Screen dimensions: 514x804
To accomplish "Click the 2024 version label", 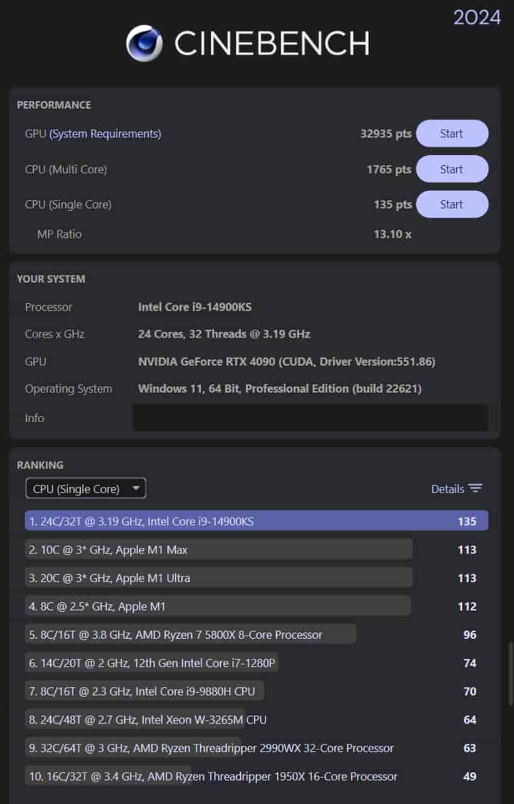I will pos(476,18).
